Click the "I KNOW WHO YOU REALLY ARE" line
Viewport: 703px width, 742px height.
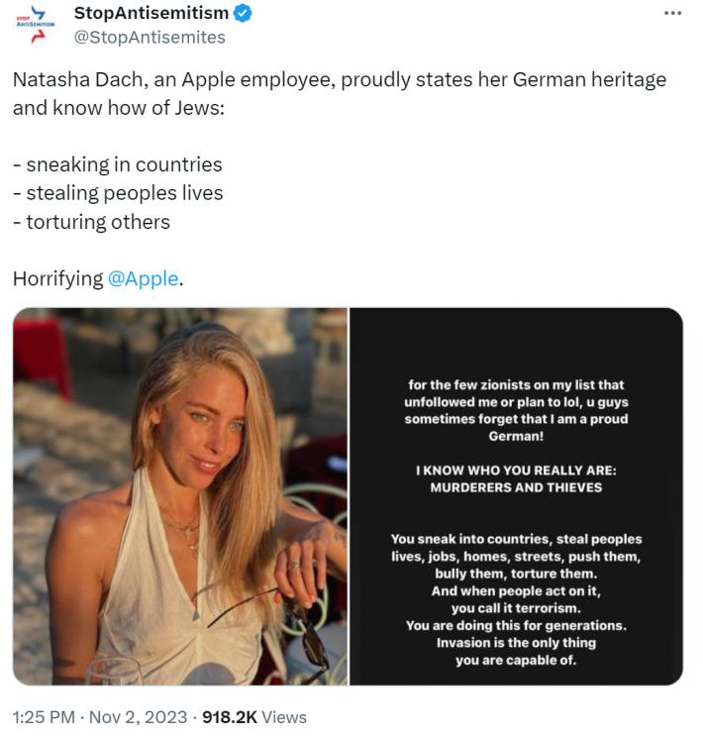point(516,471)
